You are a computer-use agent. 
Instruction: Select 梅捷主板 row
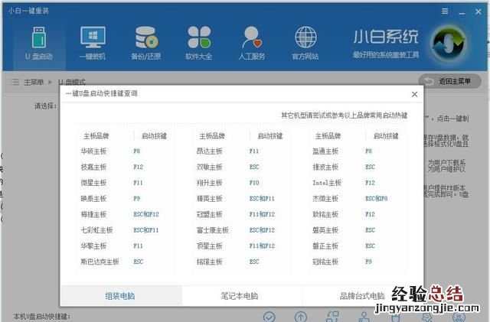[93, 214]
